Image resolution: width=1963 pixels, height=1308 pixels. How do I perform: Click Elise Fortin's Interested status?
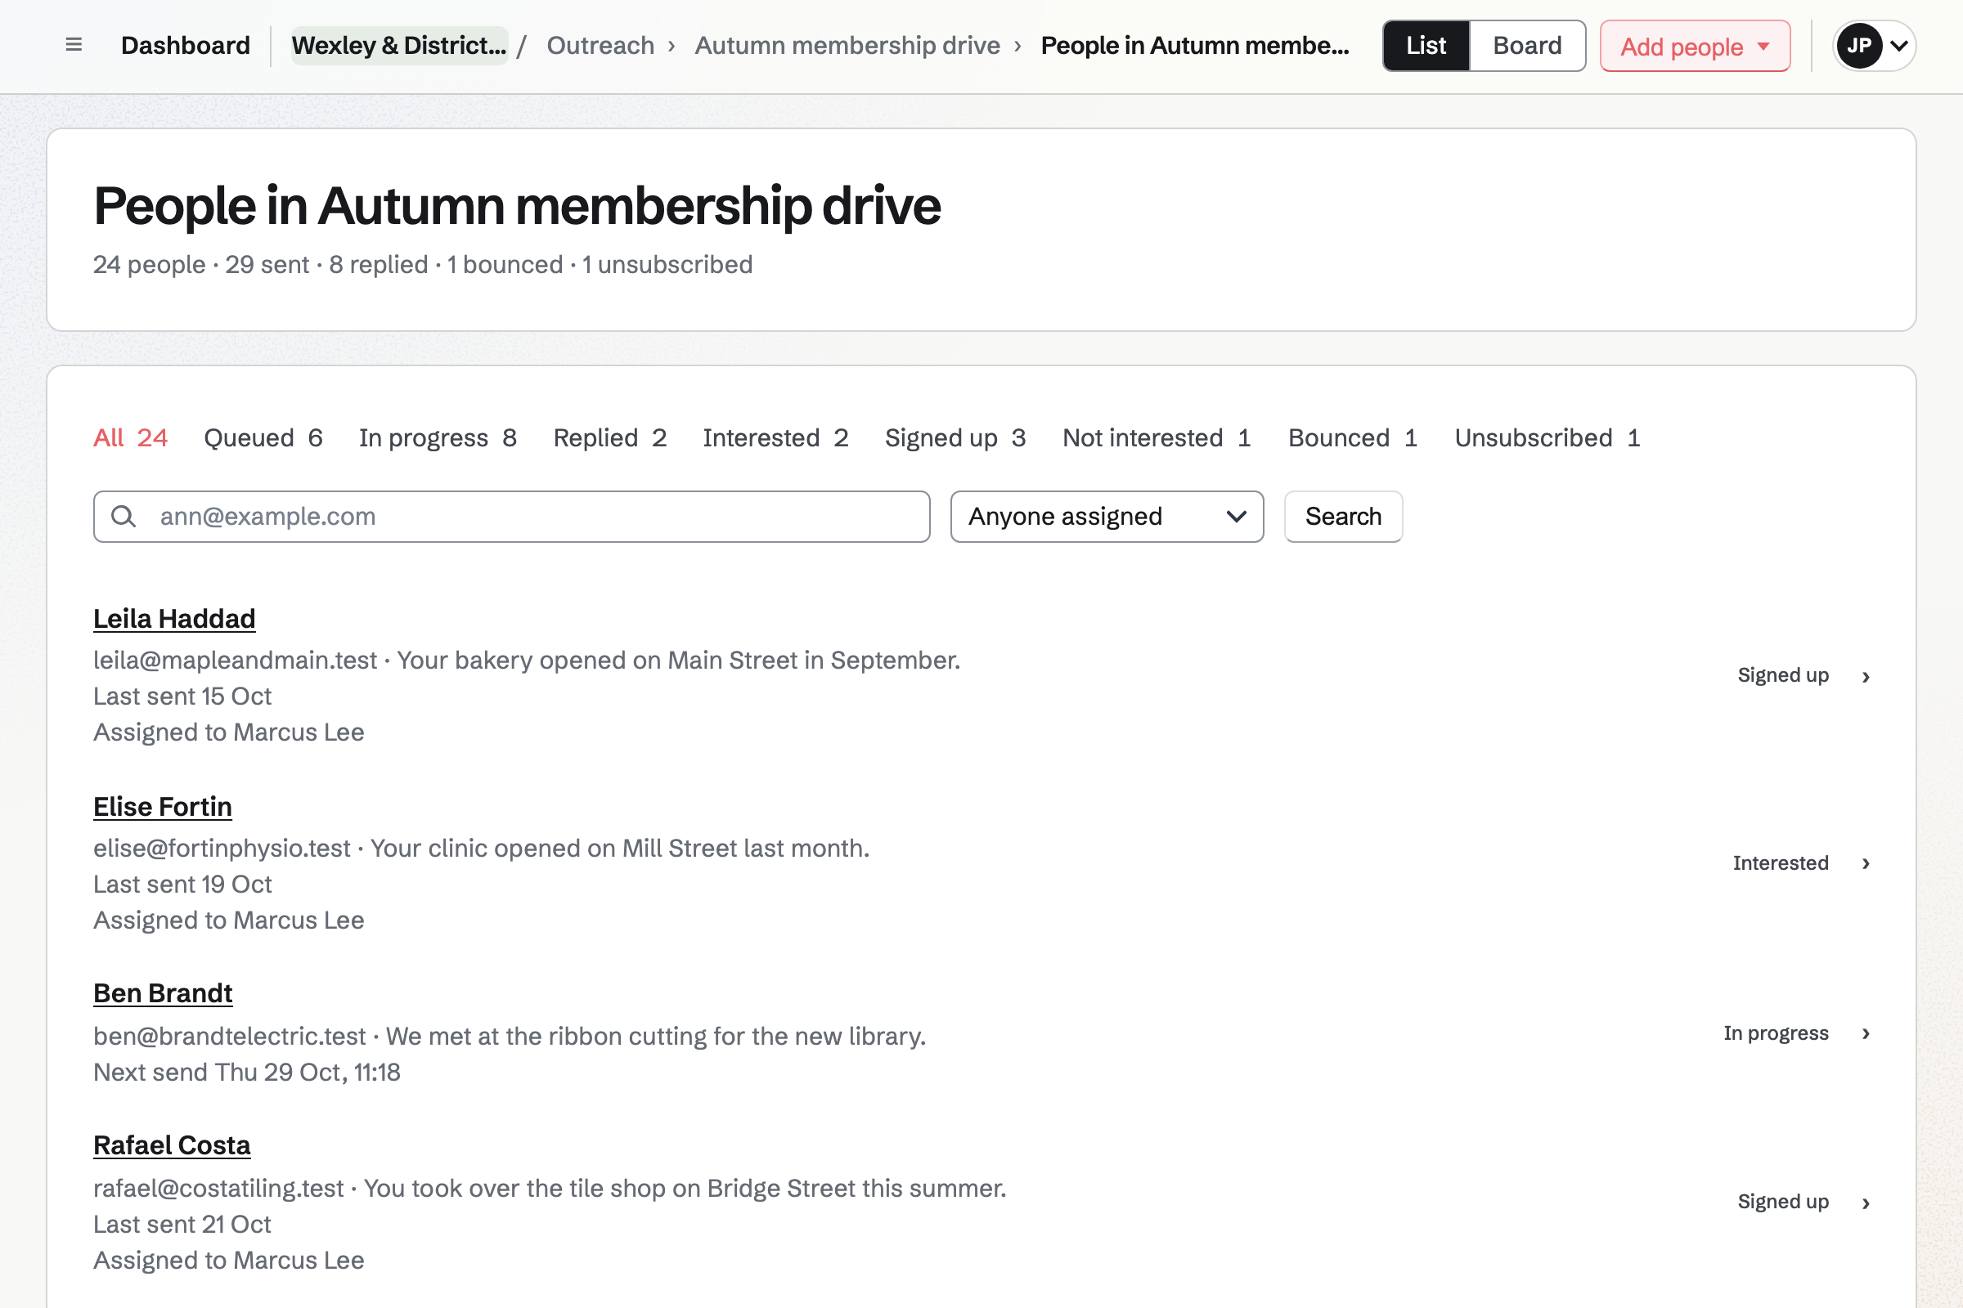(x=1781, y=862)
